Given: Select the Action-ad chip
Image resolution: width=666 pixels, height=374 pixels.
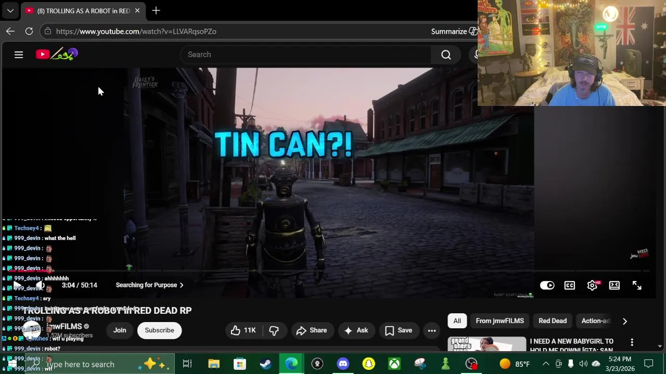Looking at the screenshot, I should click(x=595, y=321).
